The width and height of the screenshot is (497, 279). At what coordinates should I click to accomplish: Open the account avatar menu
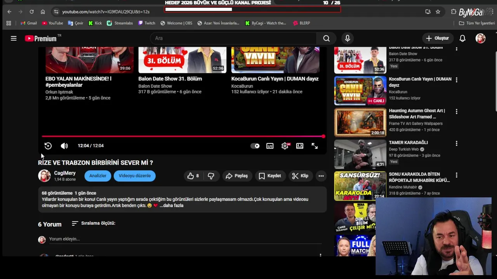click(481, 38)
